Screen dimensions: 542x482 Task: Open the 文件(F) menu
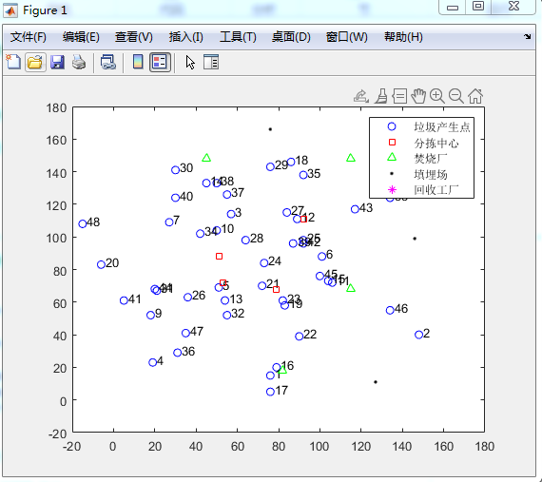tap(28, 37)
